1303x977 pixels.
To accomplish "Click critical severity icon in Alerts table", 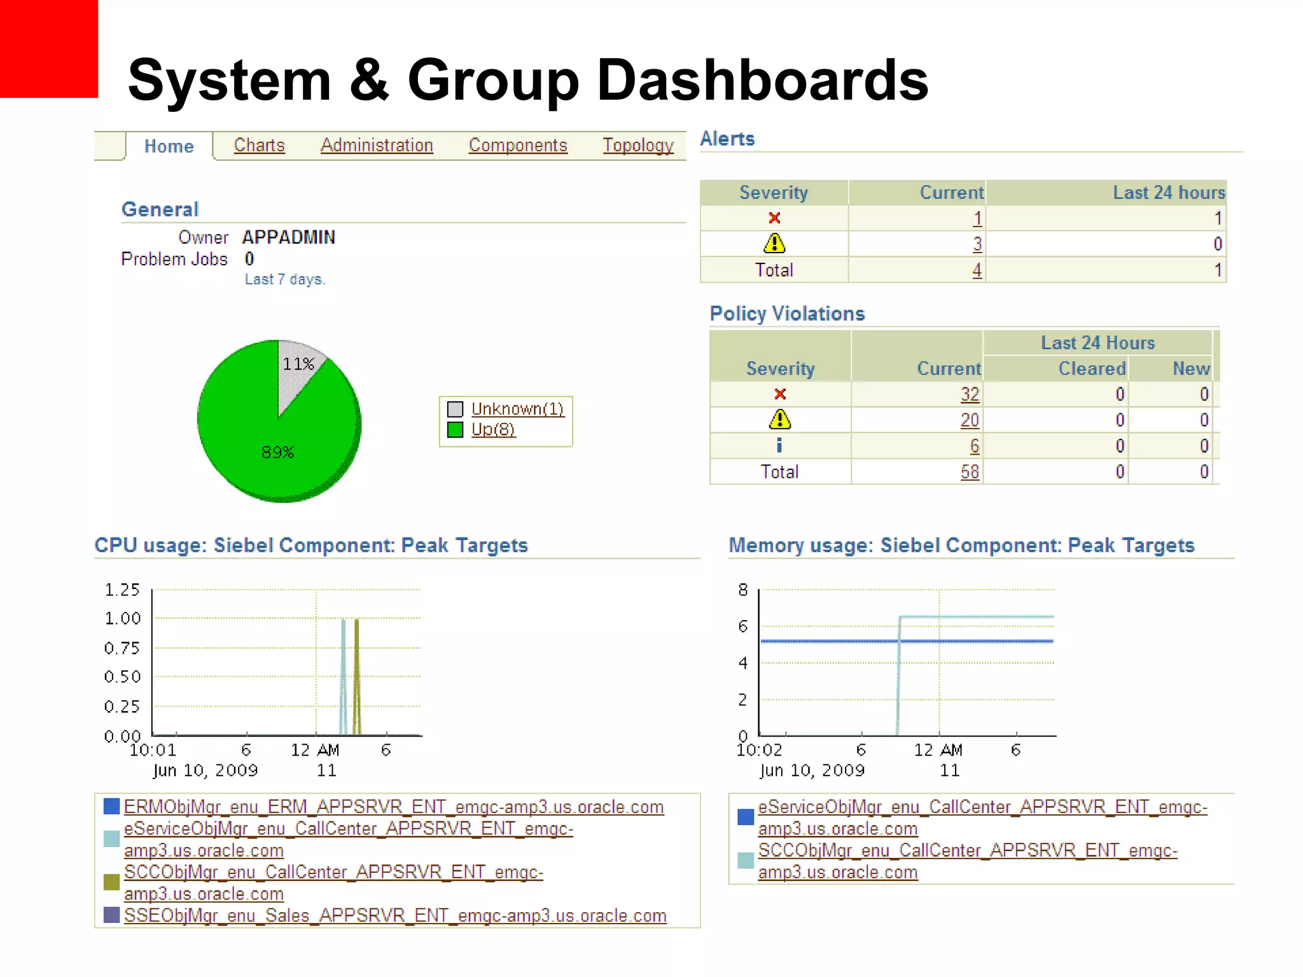I will (x=774, y=218).
